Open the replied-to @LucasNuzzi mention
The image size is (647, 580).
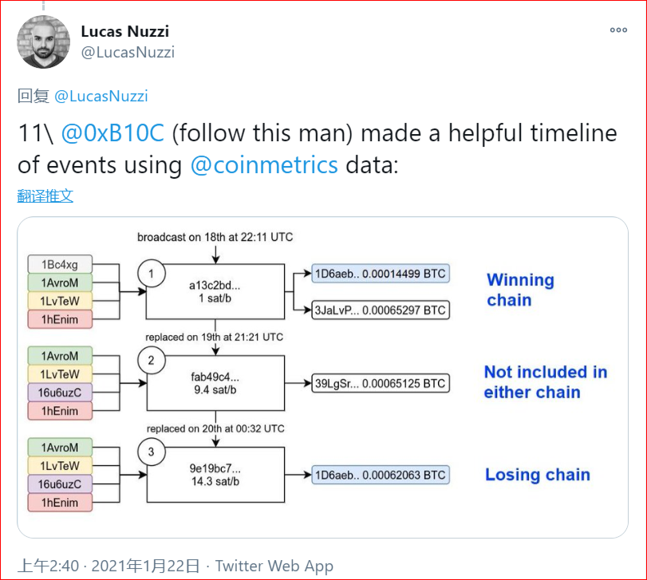click(x=101, y=96)
